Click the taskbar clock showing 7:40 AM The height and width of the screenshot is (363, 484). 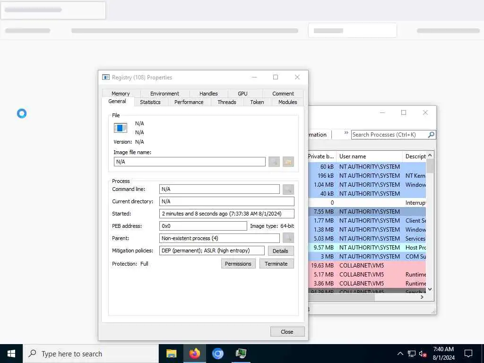(x=443, y=354)
